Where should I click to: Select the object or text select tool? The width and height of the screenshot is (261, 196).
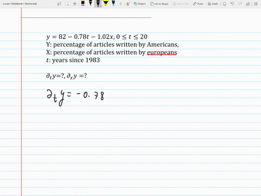(x=59, y=4)
